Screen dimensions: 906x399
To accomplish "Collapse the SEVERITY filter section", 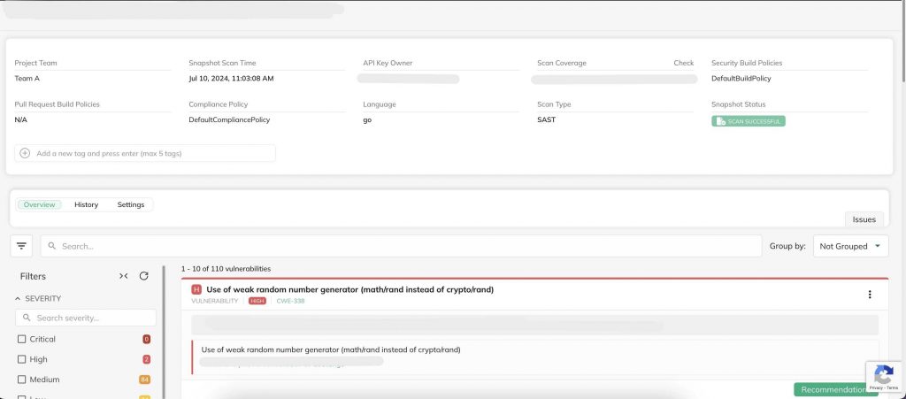I will 18,299.
